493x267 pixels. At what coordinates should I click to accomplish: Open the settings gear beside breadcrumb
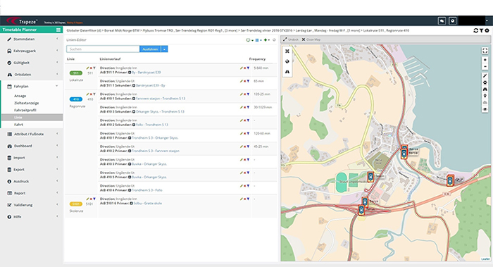[487, 30]
